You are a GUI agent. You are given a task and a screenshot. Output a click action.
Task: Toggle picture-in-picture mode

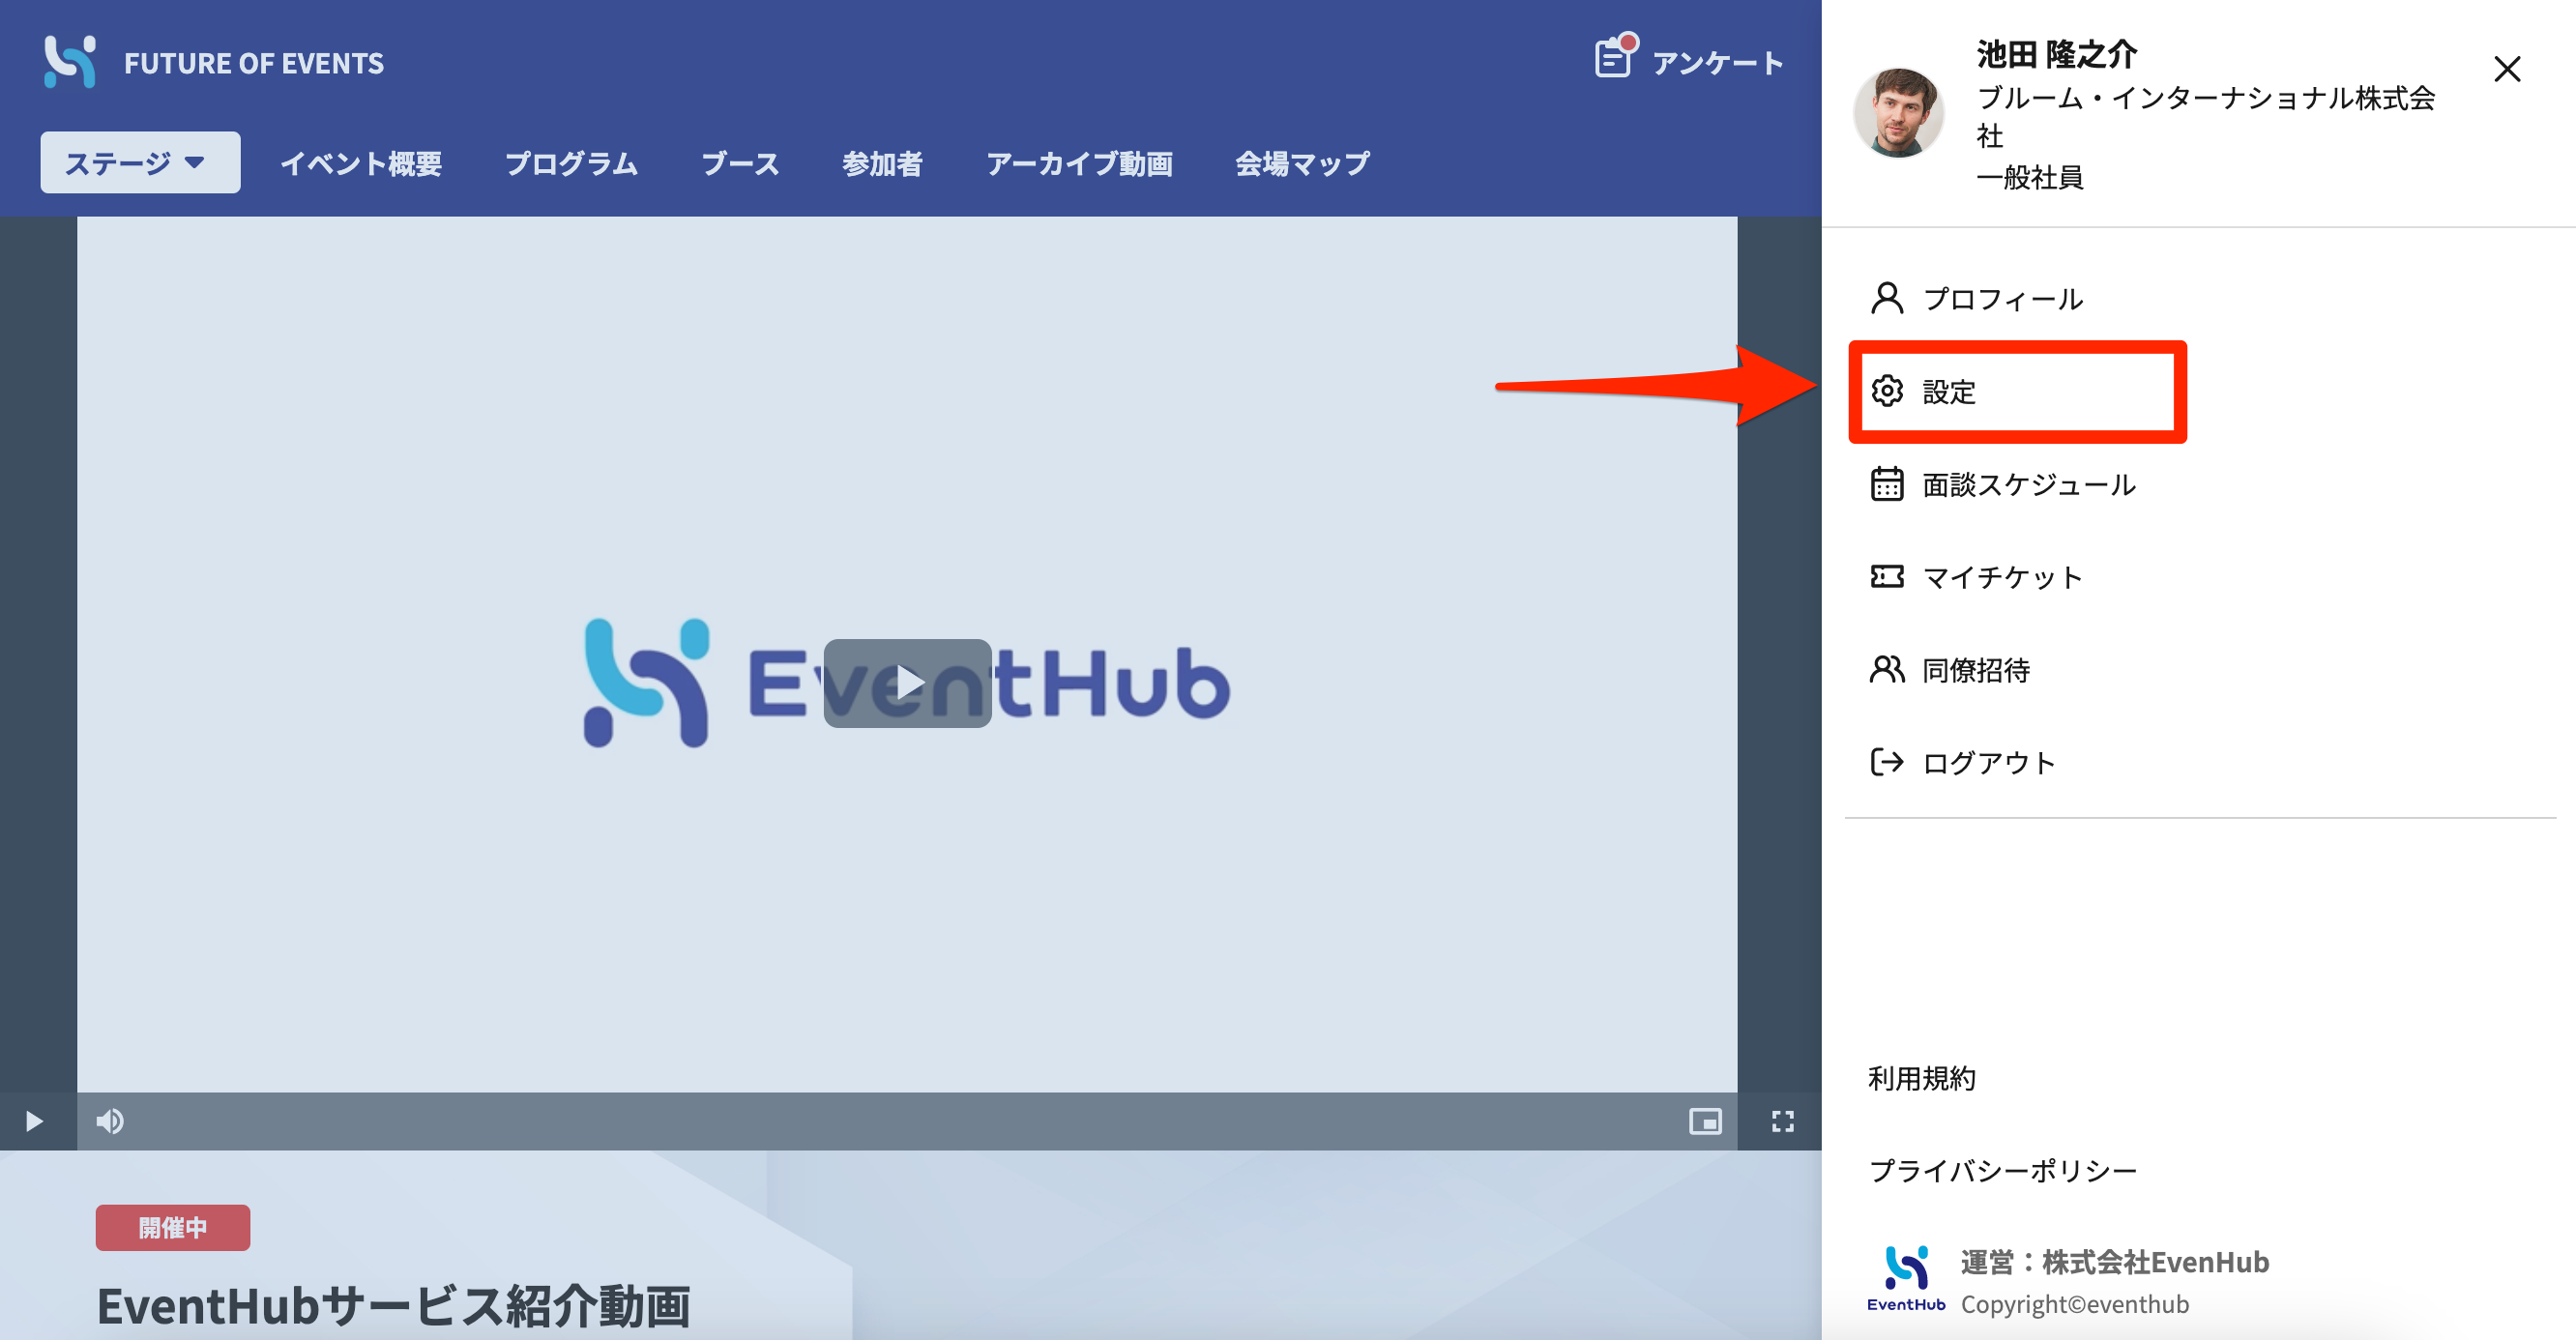(x=1705, y=1121)
